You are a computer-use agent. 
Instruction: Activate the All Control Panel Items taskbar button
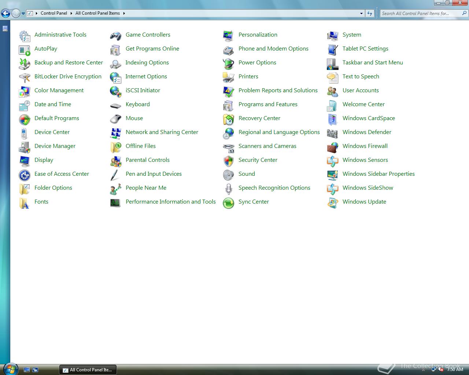(x=88, y=370)
